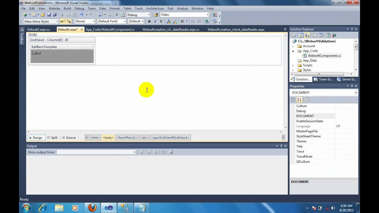
Task: Open the Server Explorer panel tab
Action: pyautogui.click(x=347, y=79)
